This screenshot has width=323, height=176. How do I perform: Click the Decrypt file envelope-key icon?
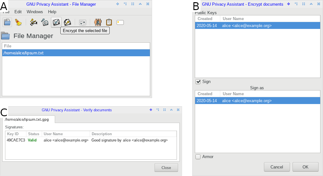point(67,22)
